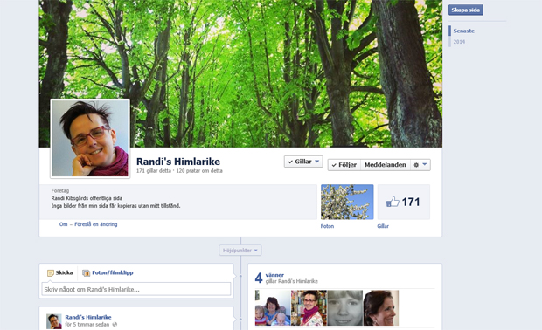Open black-and-white child friend photo
Image resolution: width=542 pixels, height=330 pixels.
345,308
